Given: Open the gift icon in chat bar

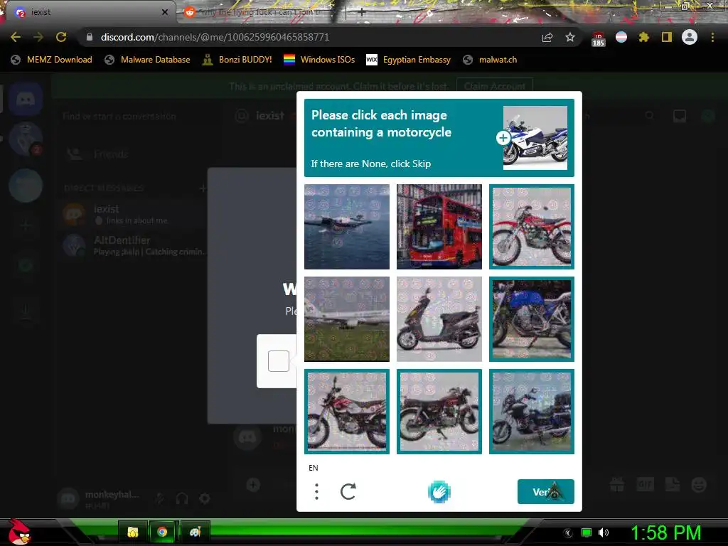Looking at the screenshot, I should tap(617, 485).
